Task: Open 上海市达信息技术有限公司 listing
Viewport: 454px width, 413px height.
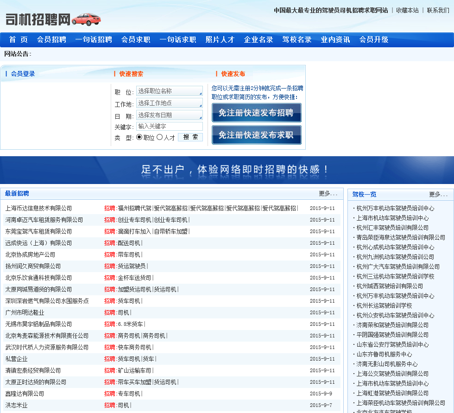Action: tap(38, 208)
